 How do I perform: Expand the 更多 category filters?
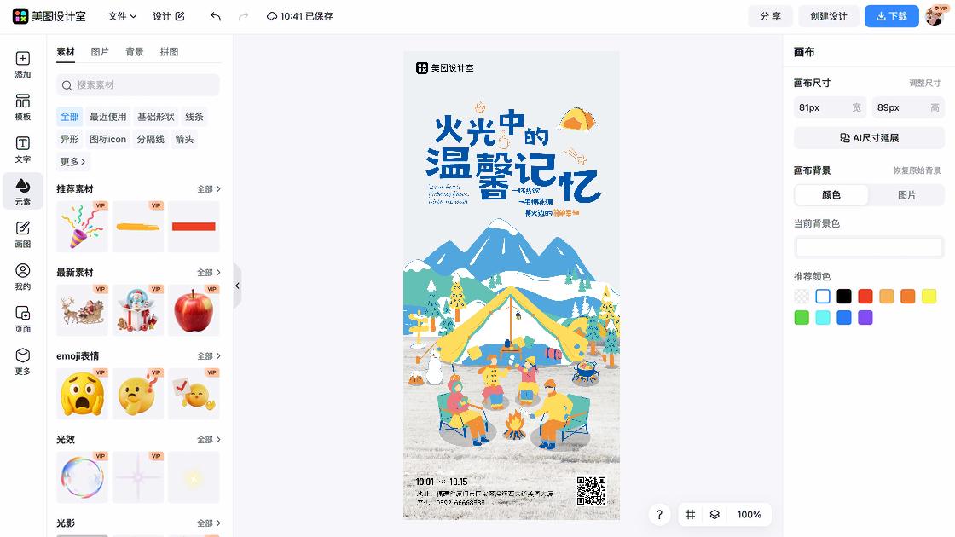(x=72, y=161)
